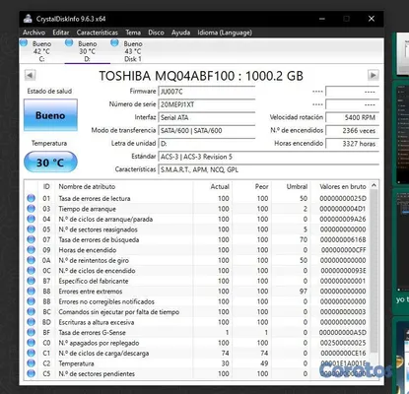Click the scroll-up arrow of attribute list
Viewport: 409px width, 394px height.
[374, 186]
